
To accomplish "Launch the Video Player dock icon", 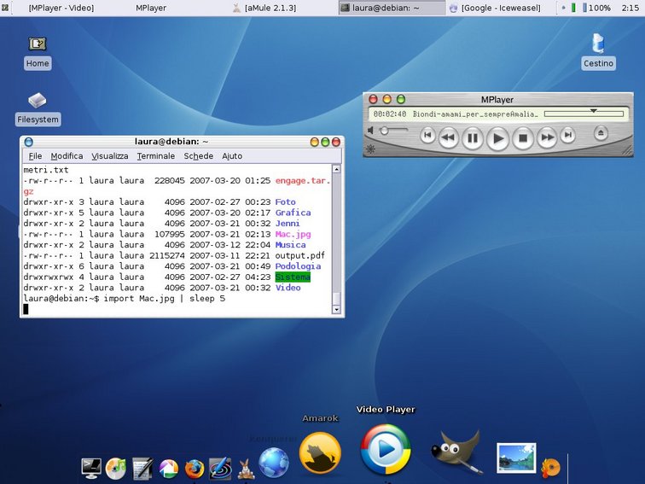I will (386, 449).
